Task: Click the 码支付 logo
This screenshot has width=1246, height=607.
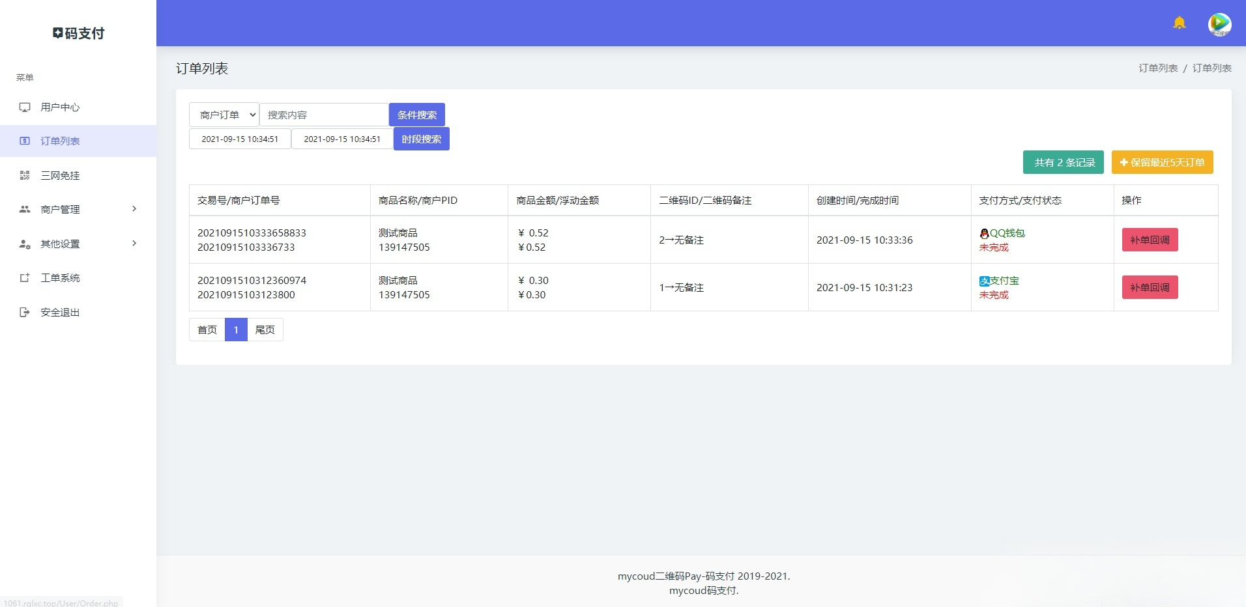Action: 78,33
